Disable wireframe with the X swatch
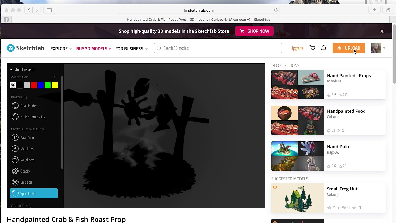 coord(13,85)
